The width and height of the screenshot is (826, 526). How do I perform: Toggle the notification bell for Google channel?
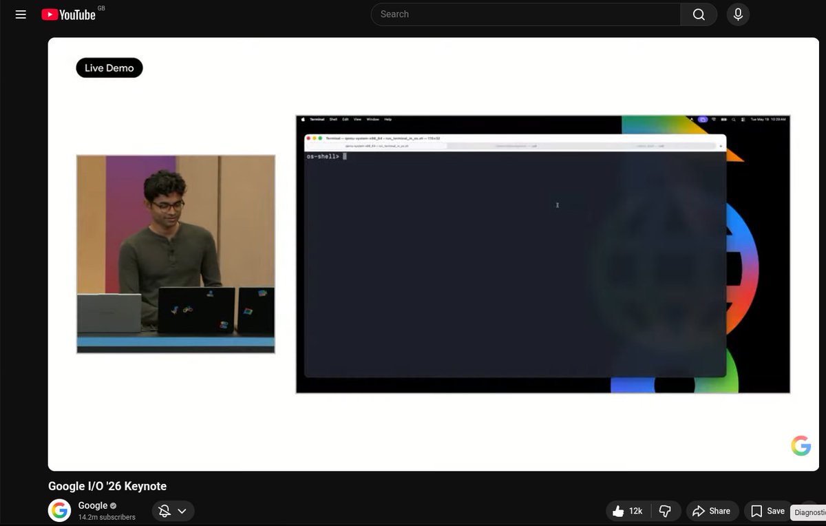tap(165, 511)
